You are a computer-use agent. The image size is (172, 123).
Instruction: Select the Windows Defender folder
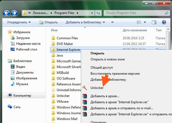pos(69,107)
